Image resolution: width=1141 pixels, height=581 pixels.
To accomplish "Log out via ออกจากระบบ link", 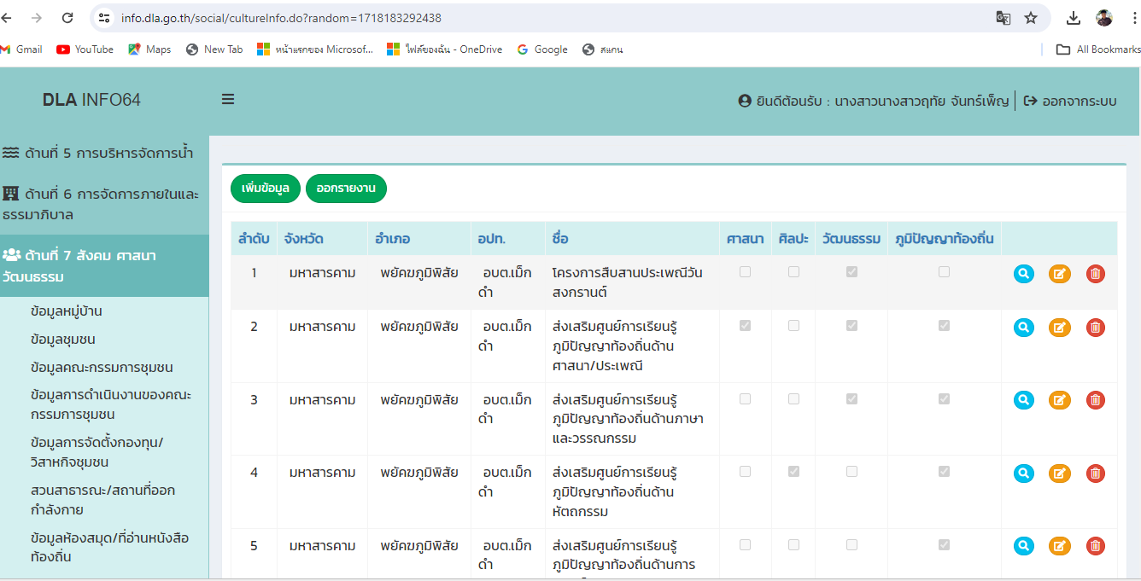I will point(1070,101).
